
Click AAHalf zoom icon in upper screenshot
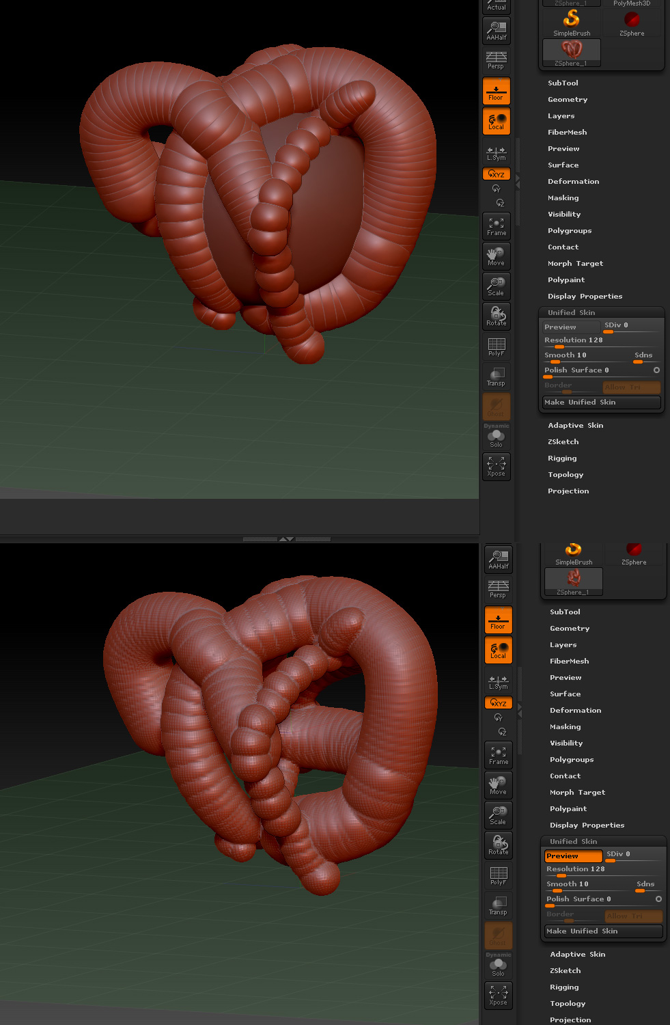tap(497, 30)
